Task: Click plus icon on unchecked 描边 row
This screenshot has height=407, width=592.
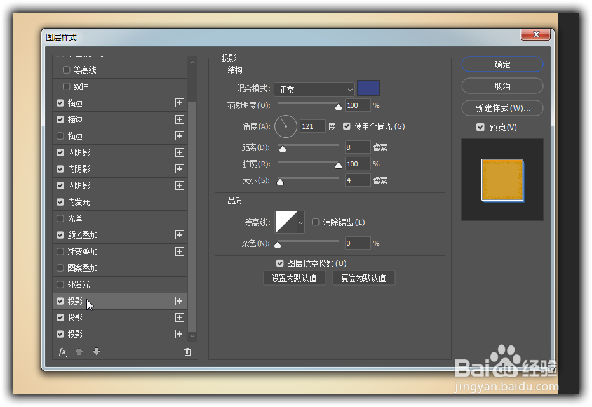Action: click(180, 136)
